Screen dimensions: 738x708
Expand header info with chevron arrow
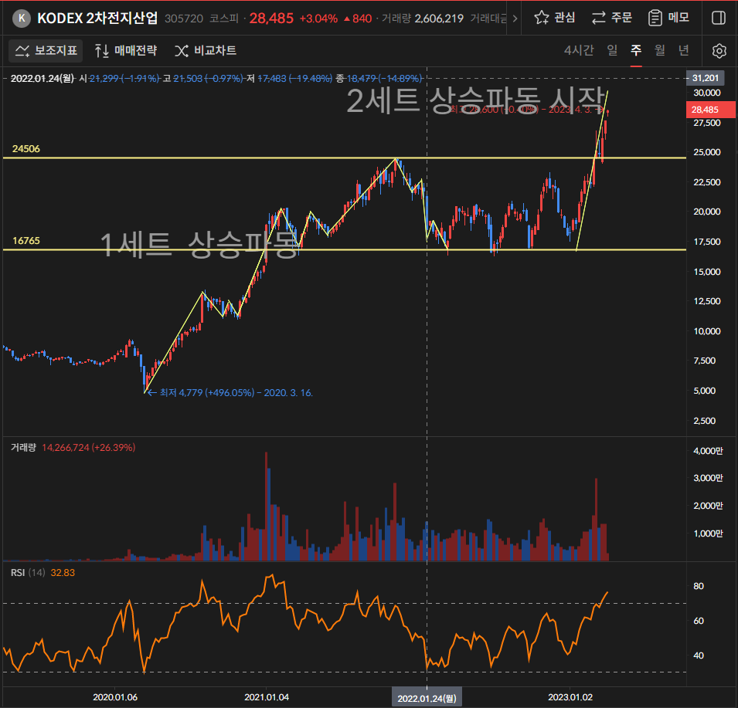pos(515,19)
